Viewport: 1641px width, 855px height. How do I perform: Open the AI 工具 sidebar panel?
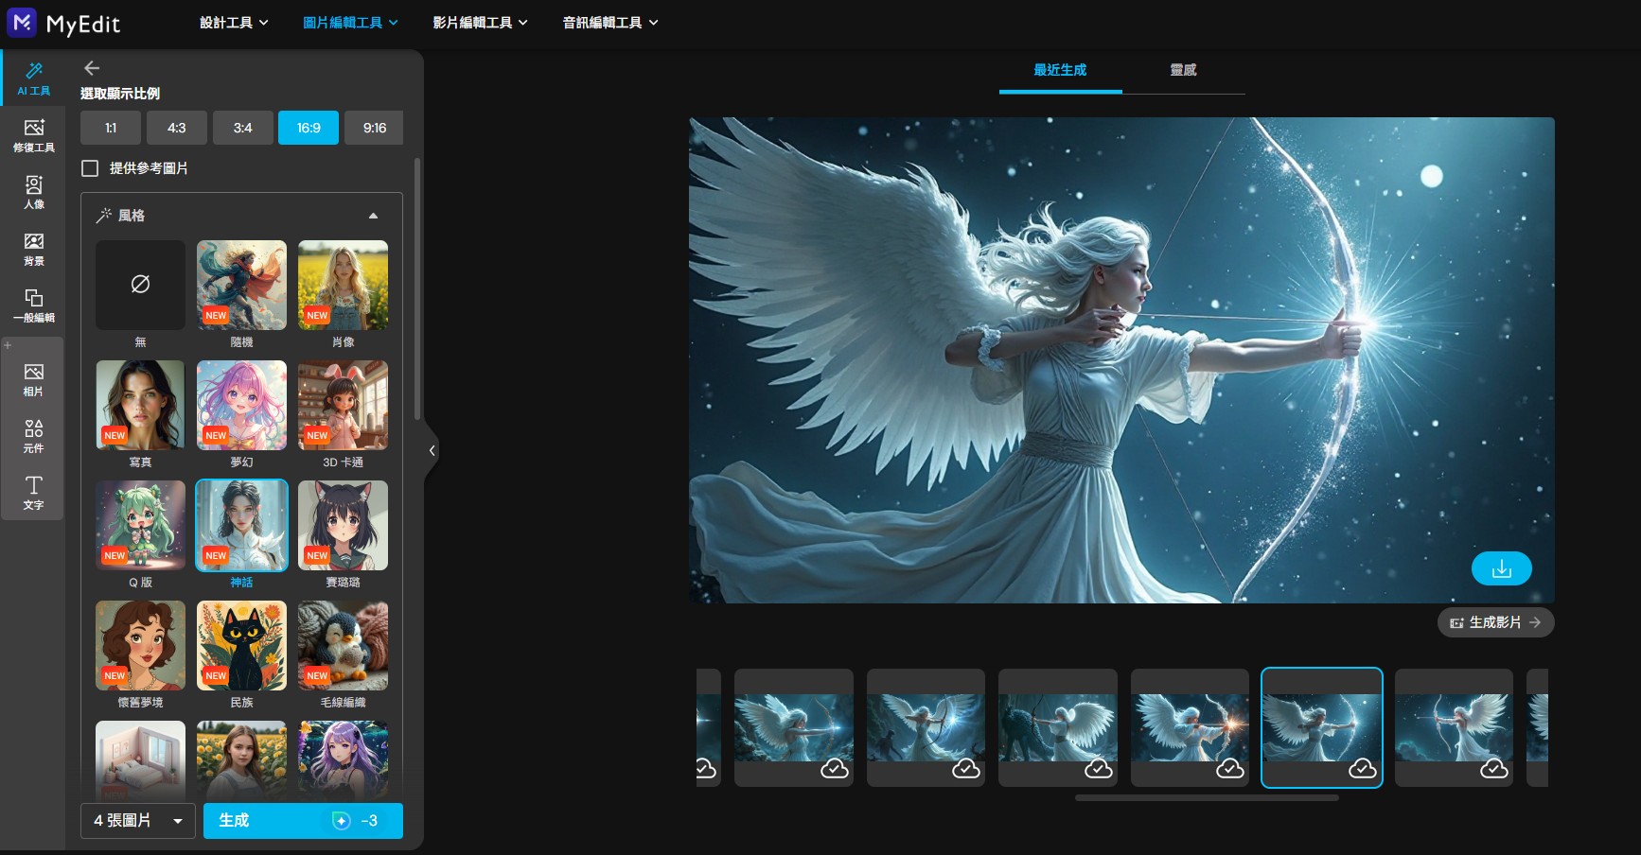click(x=33, y=79)
